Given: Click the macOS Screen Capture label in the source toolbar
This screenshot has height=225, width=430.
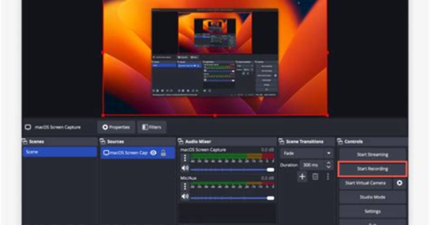Looking at the screenshot, I should click(58, 127).
